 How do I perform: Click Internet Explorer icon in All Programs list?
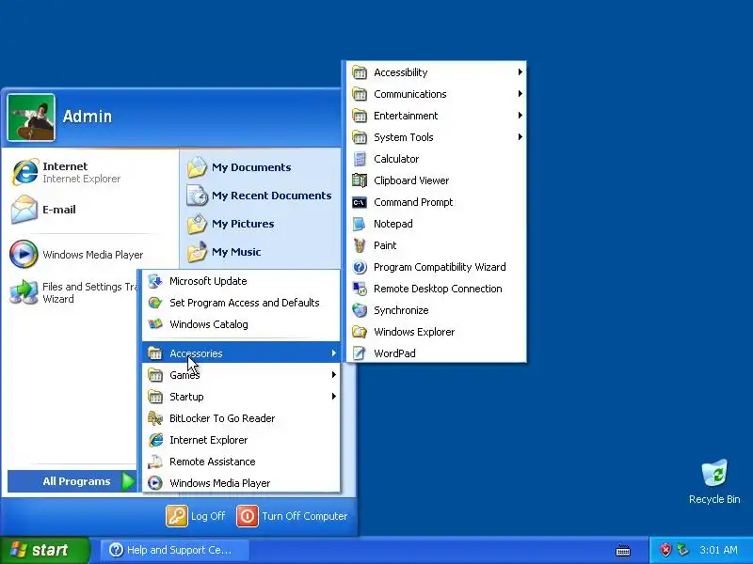(x=155, y=440)
